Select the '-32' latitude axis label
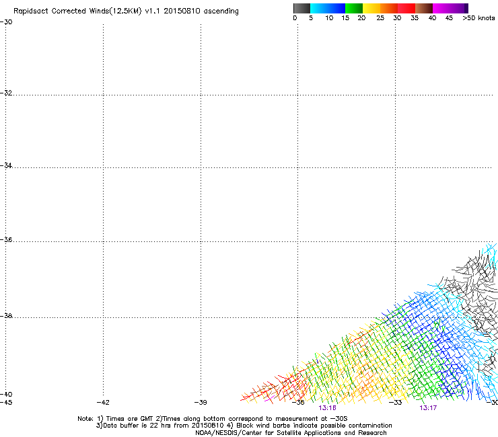498x437 pixels. click(6, 93)
